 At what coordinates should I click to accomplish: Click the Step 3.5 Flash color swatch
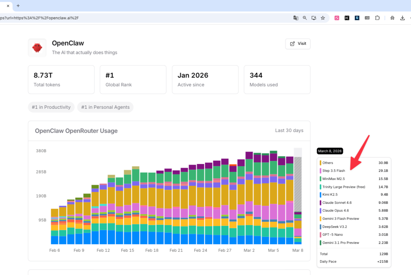pyautogui.click(x=320, y=171)
